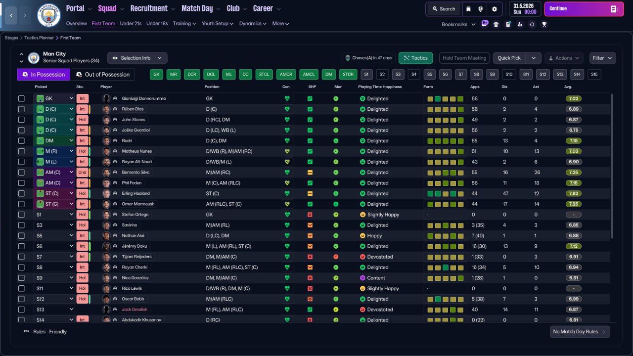Open the Under 21s tab
This screenshot has width=633, height=356.
[131, 23]
